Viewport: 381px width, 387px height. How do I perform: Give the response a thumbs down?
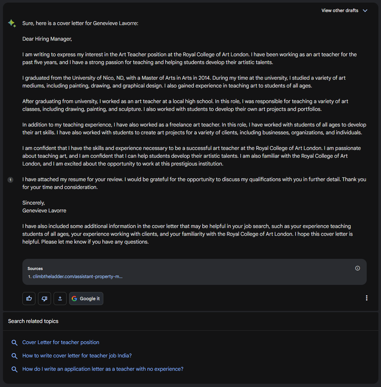coord(44,299)
